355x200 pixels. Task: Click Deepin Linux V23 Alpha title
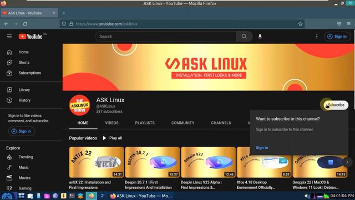[x=201, y=185]
